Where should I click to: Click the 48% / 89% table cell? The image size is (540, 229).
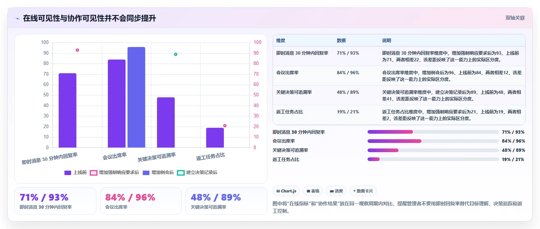coord(348,92)
